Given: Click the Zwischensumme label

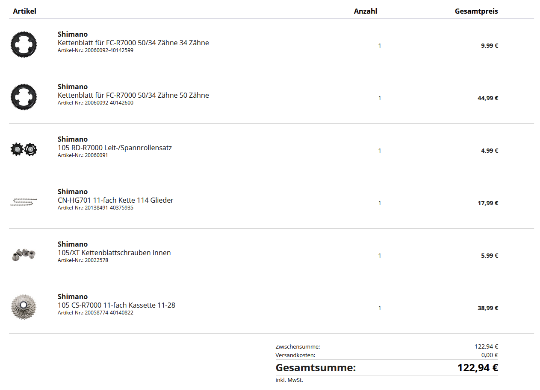Looking at the screenshot, I should (x=298, y=346).
